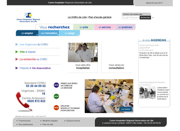Select the 'un praticien' tab

[x=125, y=27]
